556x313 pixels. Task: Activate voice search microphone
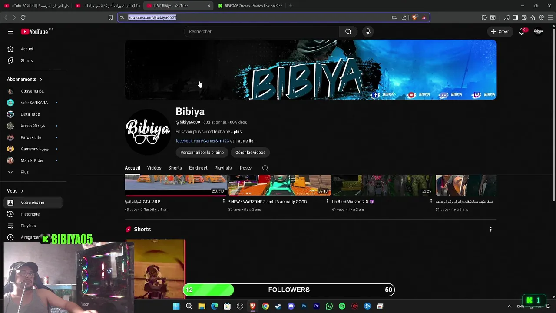(x=368, y=31)
